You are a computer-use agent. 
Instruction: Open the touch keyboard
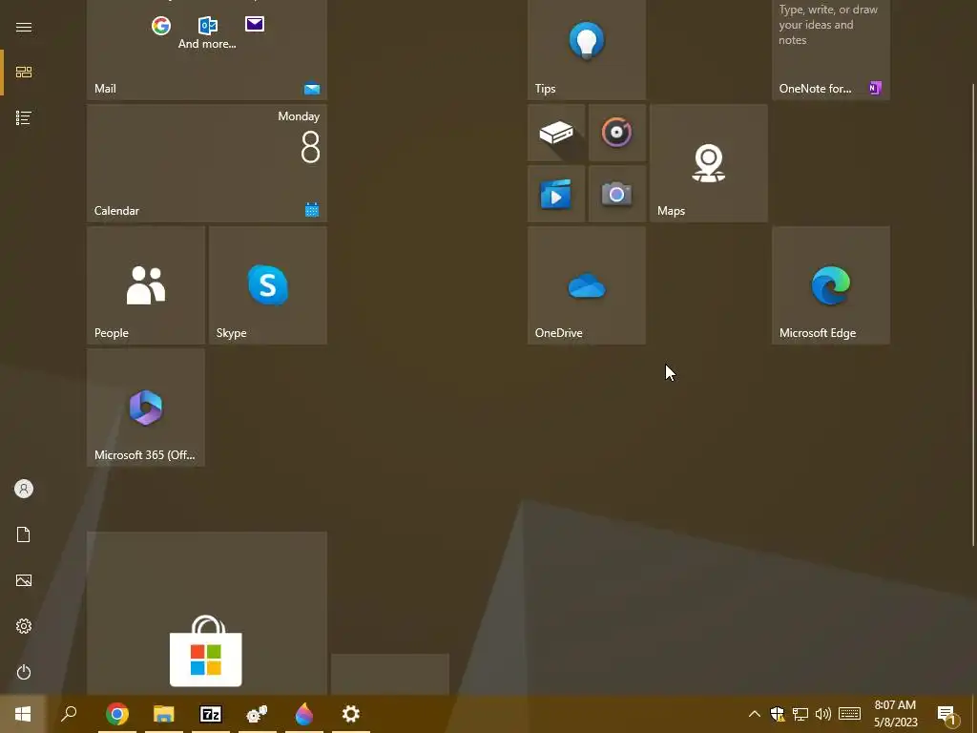(x=849, y=714)
